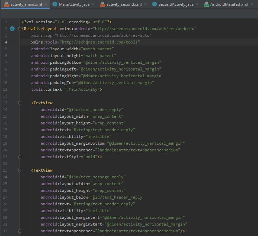The image size is (258, 236).
Task: Click the activity_second.xml layout file icon
Action: (102, 4)
